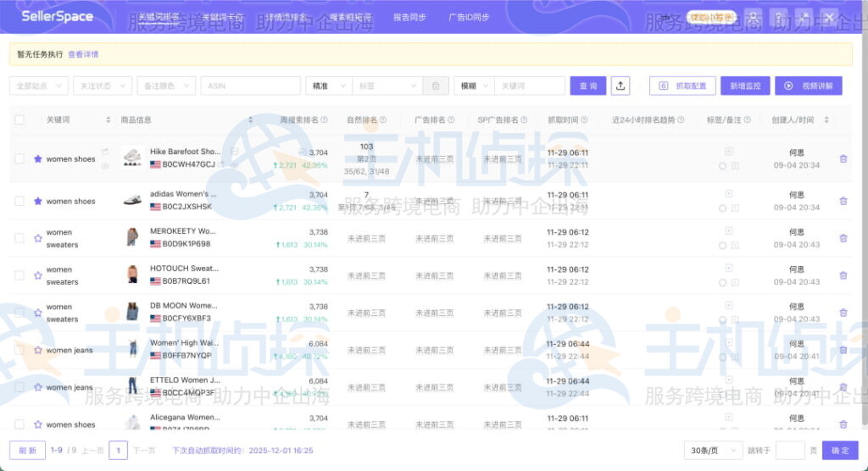
Task: Open the 标签 tag dropdown
Action: tap(387, 86)
